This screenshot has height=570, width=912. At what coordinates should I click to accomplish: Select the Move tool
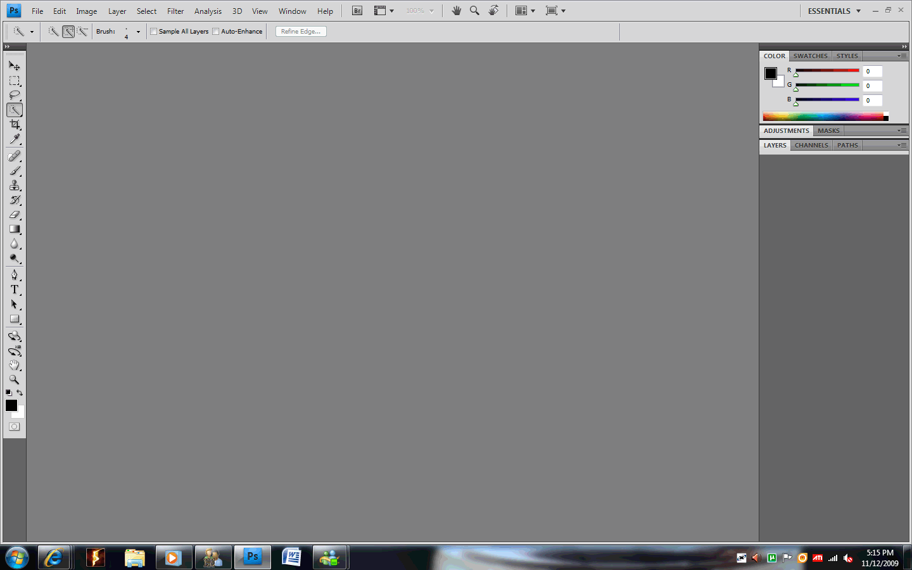(14, 66)
